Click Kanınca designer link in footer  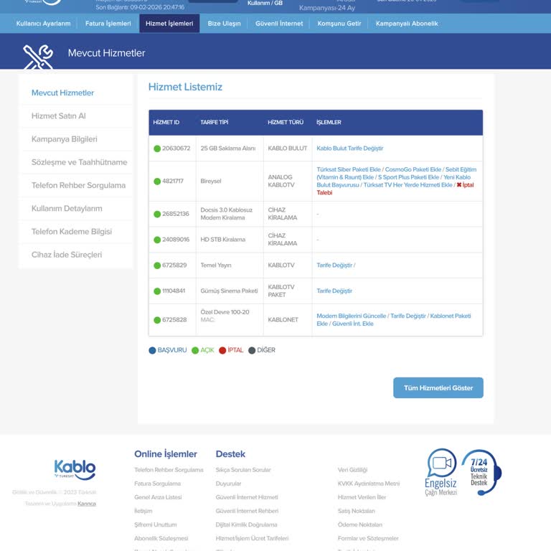click(x=87, y=504)
